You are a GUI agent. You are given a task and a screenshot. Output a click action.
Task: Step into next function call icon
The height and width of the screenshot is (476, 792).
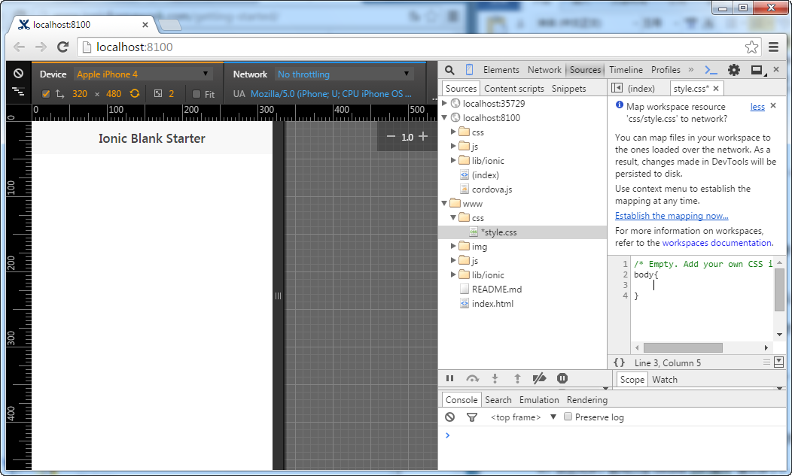[495, 378]
